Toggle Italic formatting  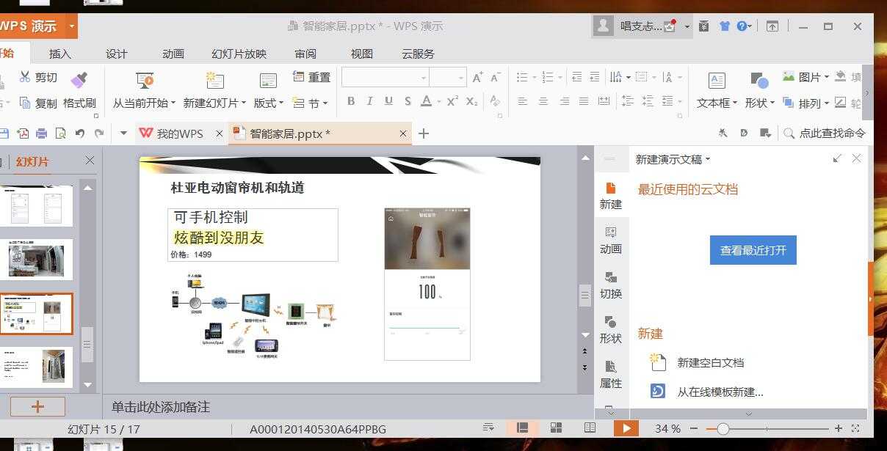369,101
